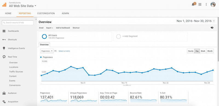This screenshot has height=106, width=219.
Task: Open Real-Time Content report
Action: pos(13,76)
